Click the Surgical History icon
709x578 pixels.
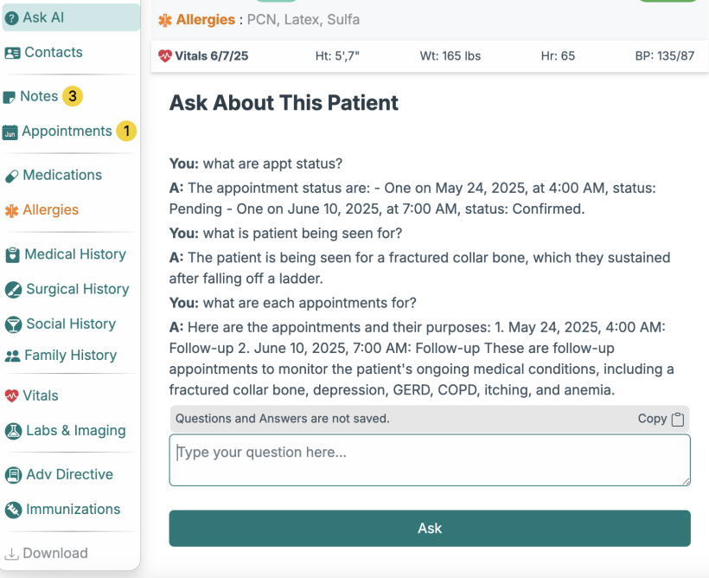point(13,289)
